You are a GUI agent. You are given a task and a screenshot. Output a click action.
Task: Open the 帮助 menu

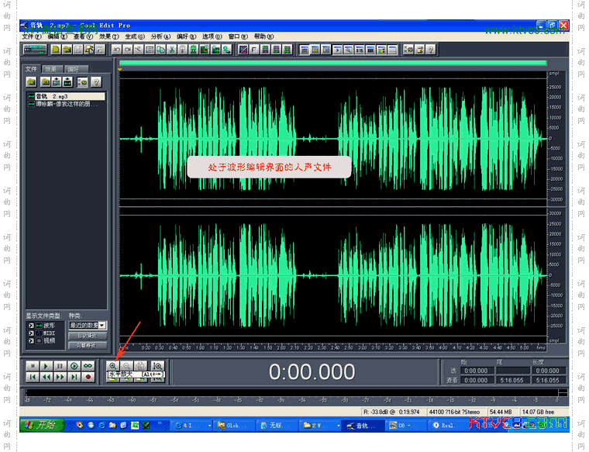(x=263, y=36)
